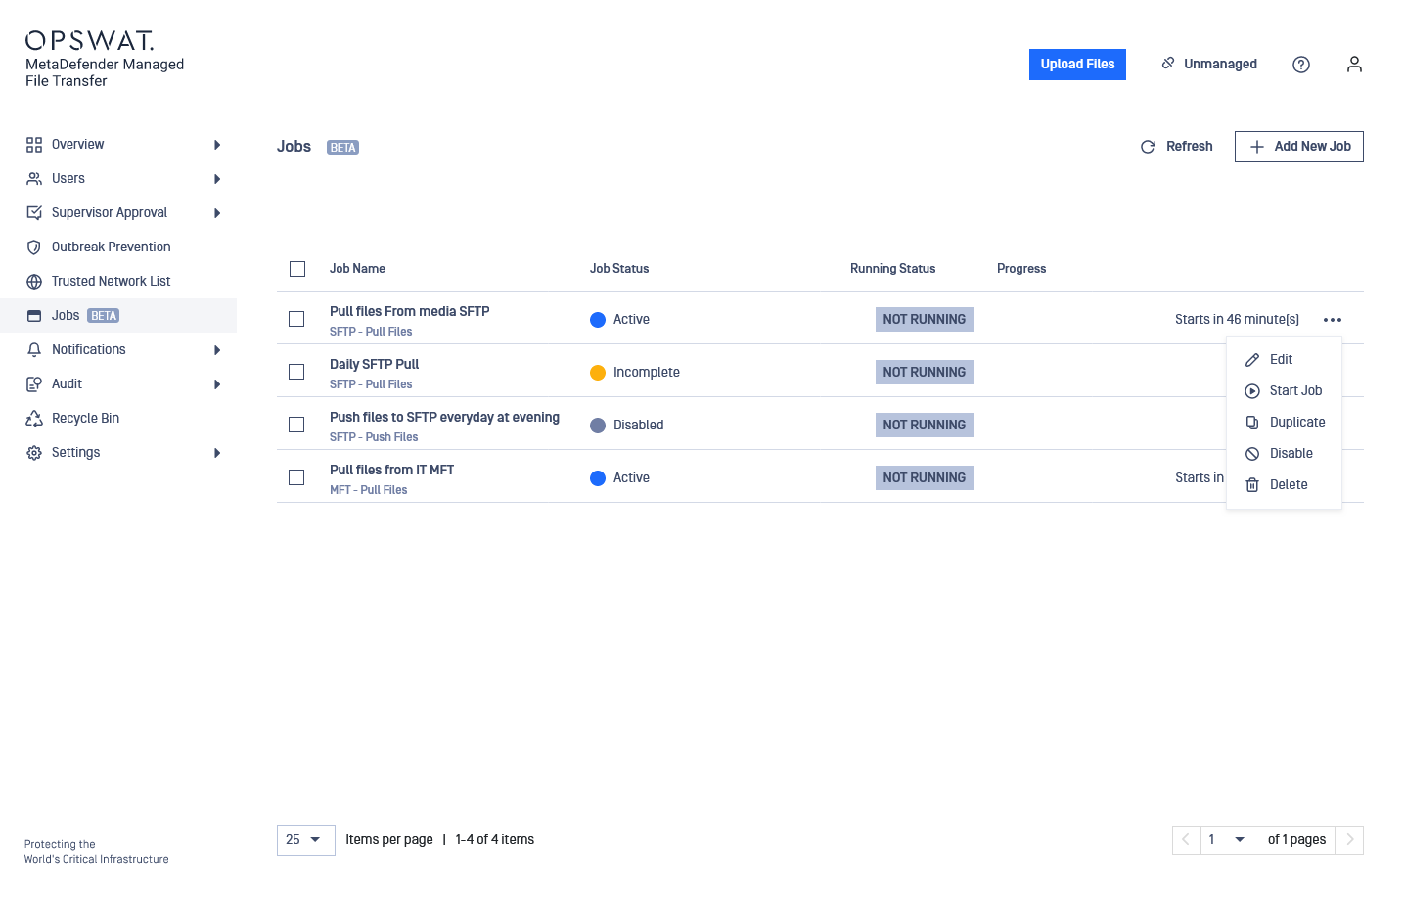The height and width of the screenshot is (899, 1404).
Task: Choose Delete in the context menu
Action: click(x=1284, y=485)
